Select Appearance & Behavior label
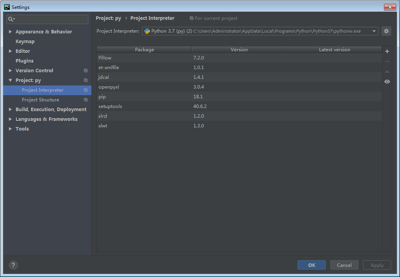This screenshot has width=400, height=277. click(x=44, y=31)
